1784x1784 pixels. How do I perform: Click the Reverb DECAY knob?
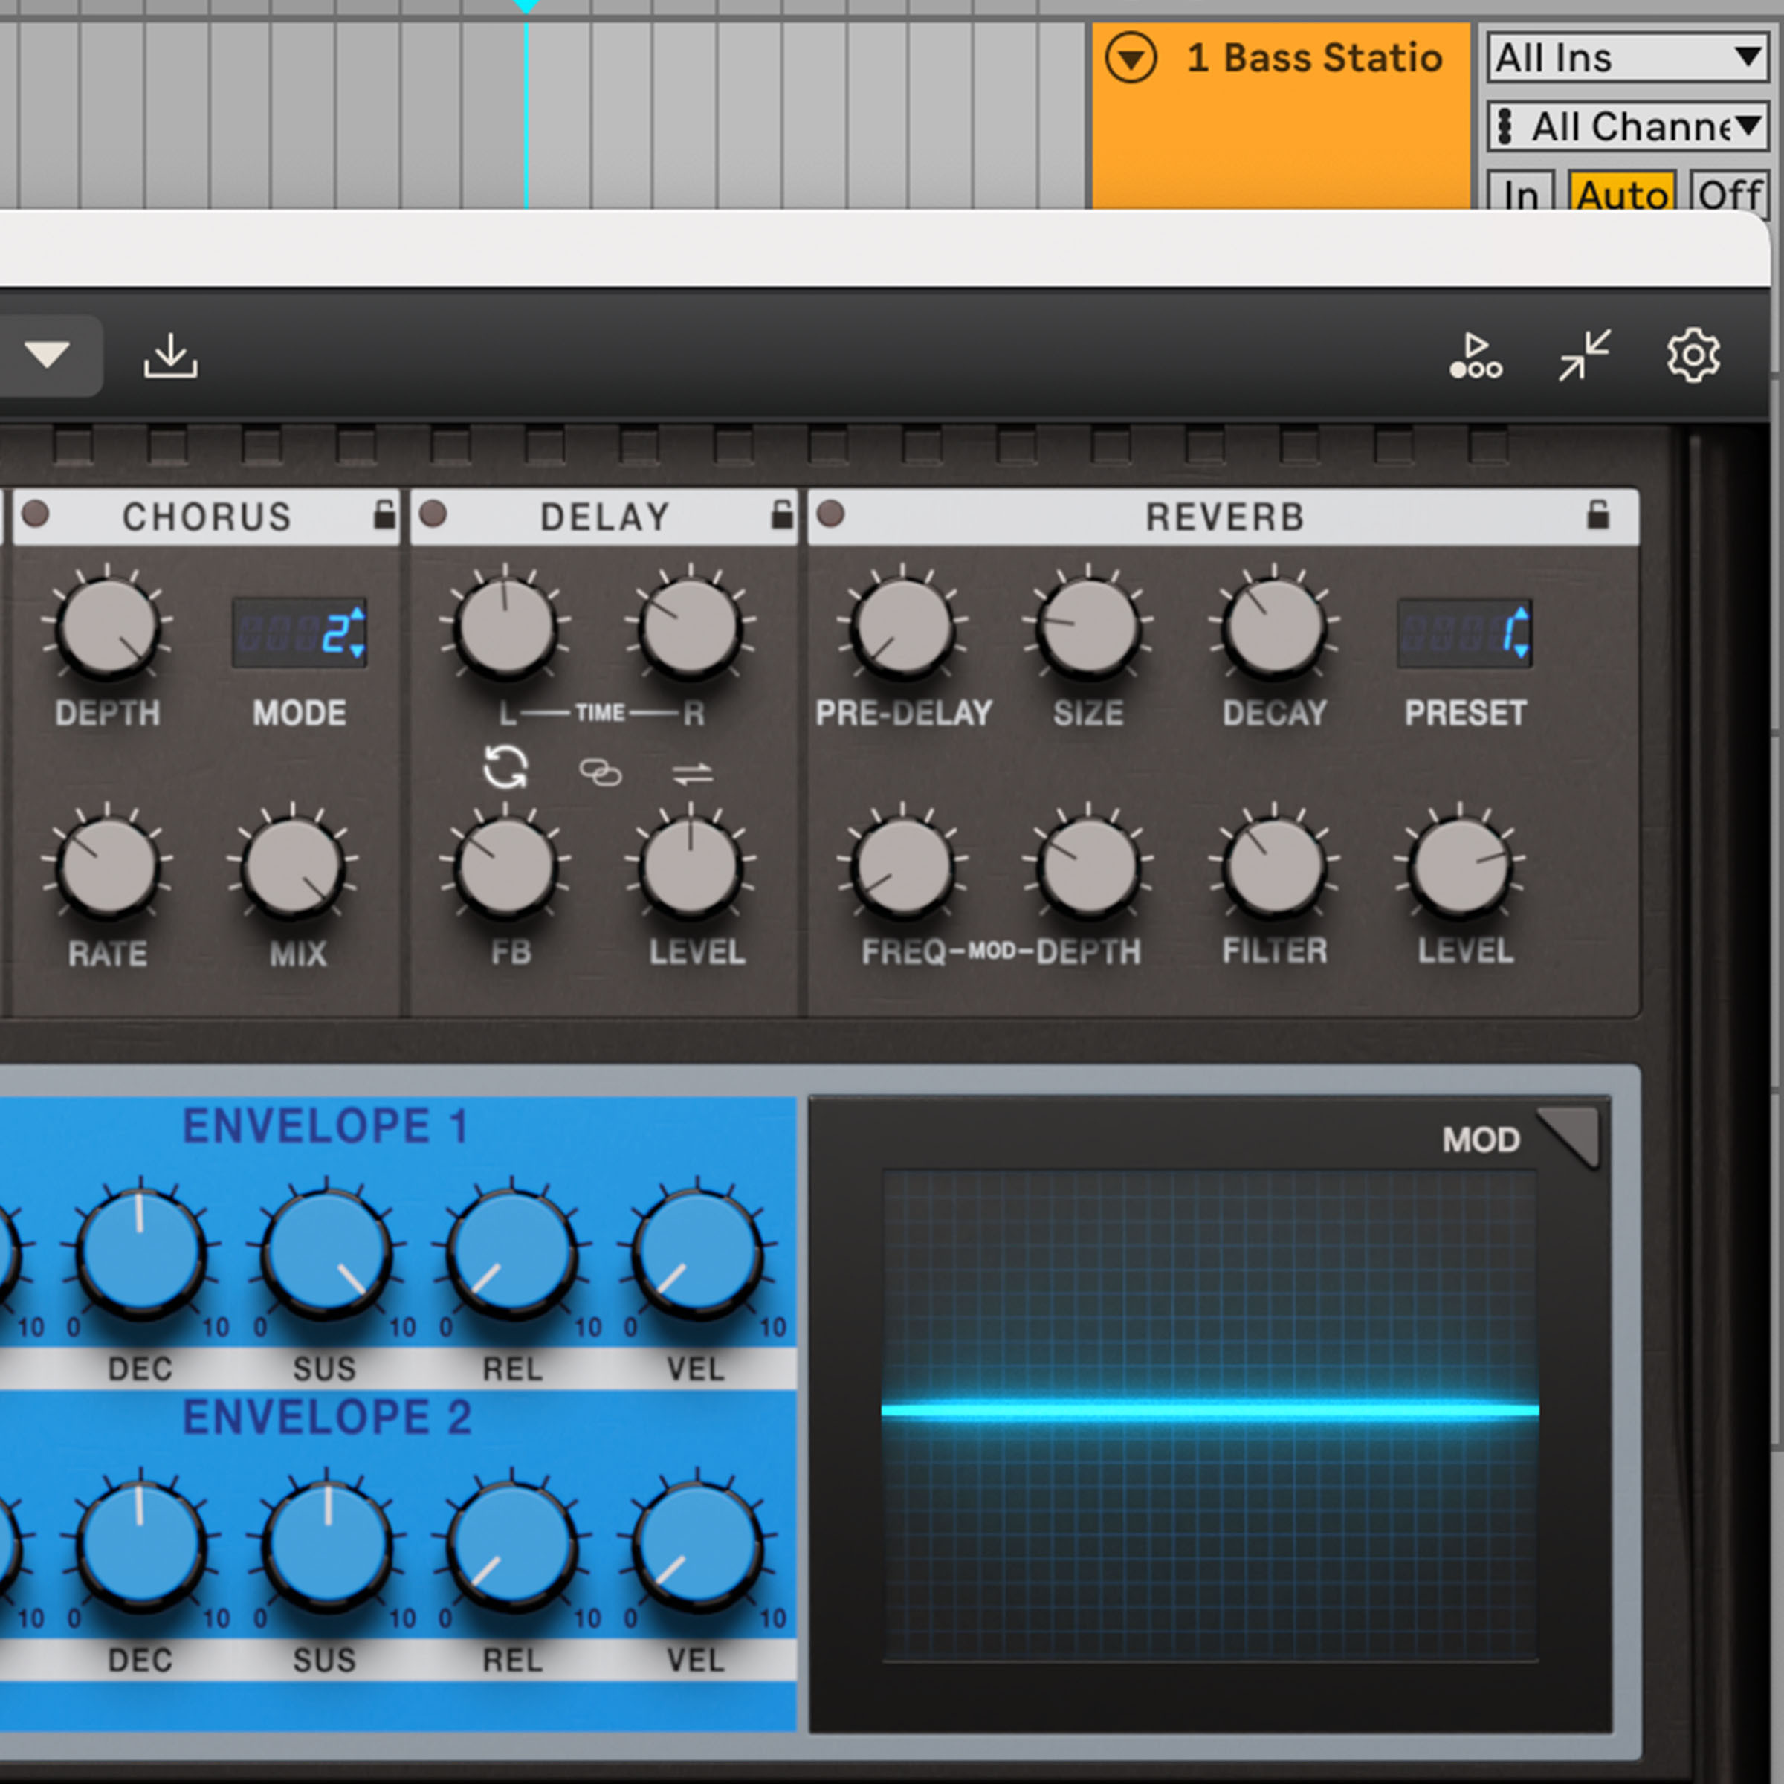click(1273, 628)
